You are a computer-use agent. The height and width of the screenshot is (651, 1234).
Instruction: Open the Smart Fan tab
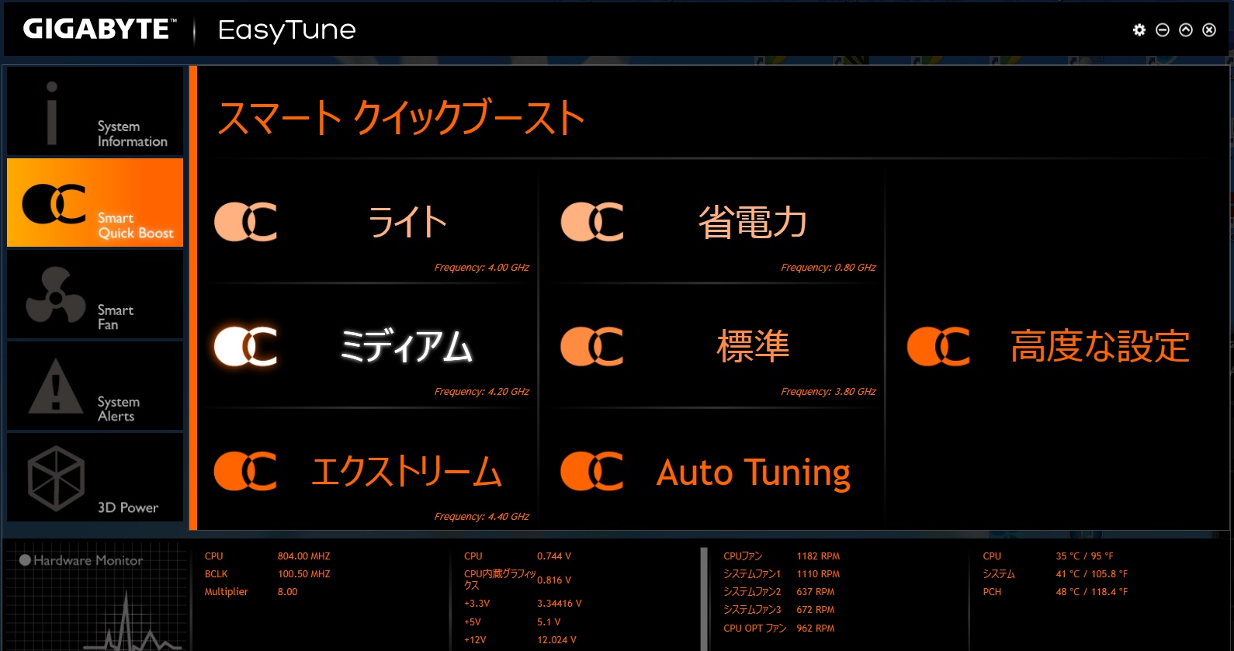click(95, 295)
